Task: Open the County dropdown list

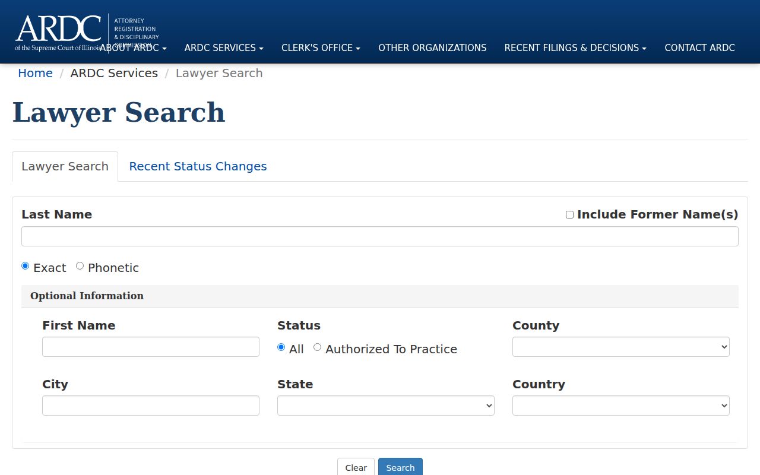Action: 621,347
